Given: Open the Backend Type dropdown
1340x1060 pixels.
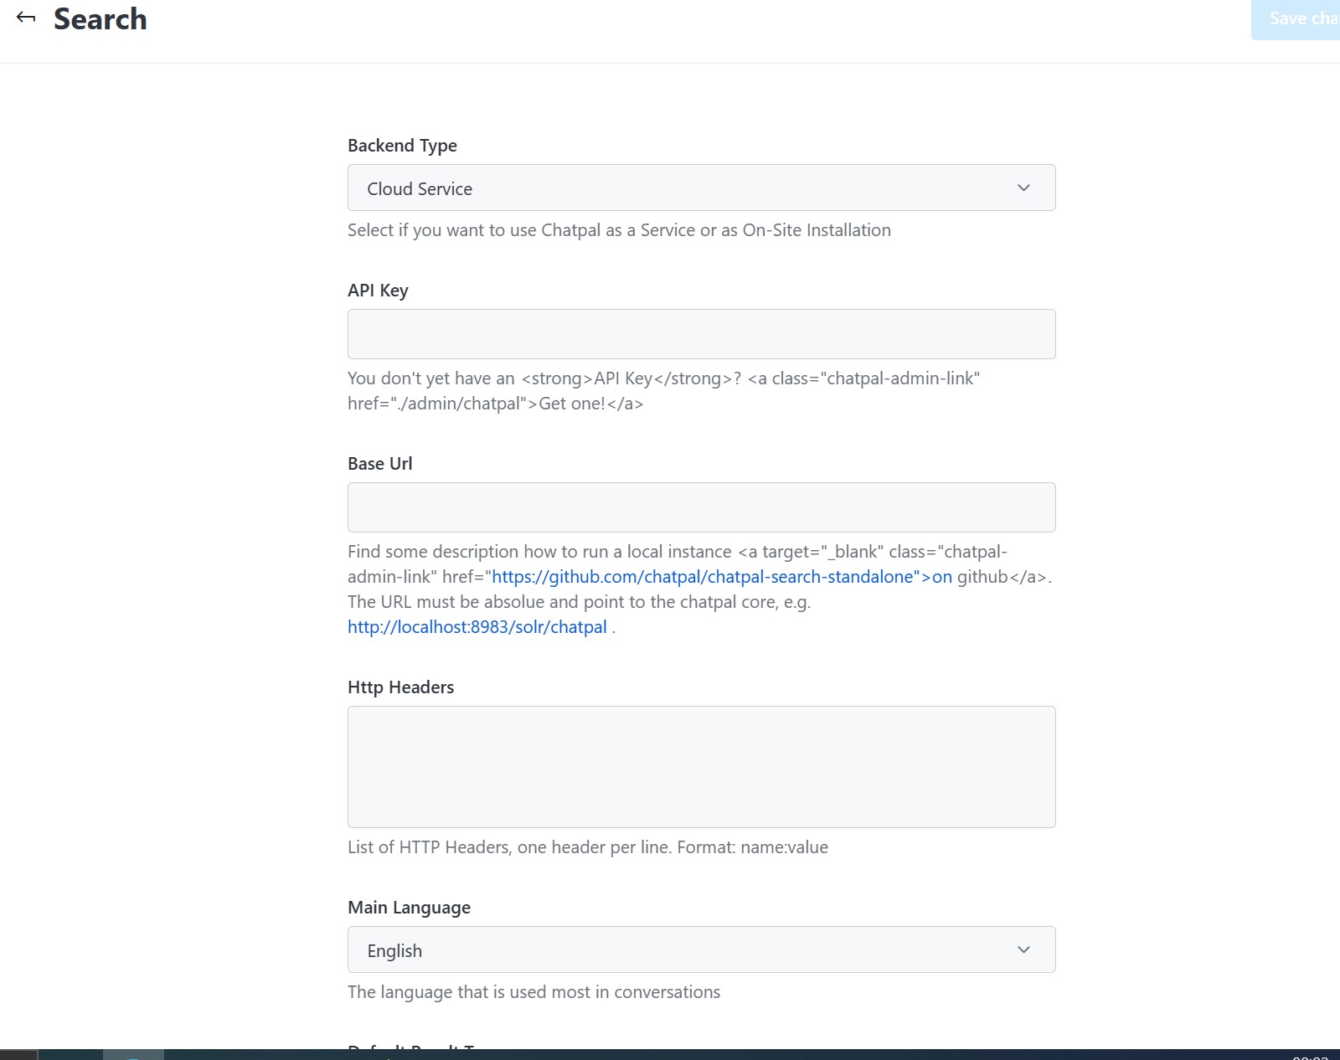Looking at the screenshot, I should coord(701,188).
